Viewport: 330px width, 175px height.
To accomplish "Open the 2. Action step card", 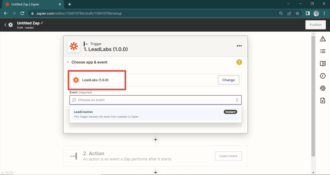I will [x=156, y=156].
